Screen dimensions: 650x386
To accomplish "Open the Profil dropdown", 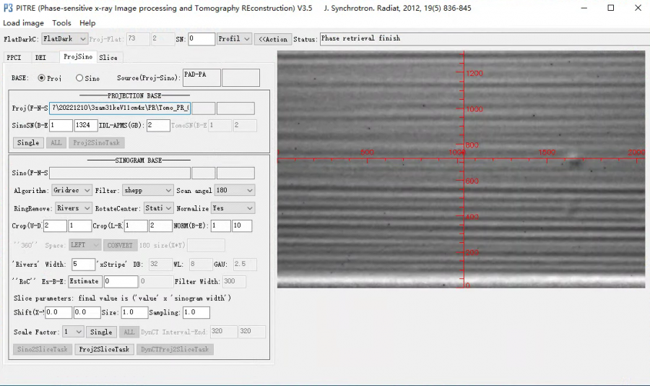I will [x=234, y=39].
